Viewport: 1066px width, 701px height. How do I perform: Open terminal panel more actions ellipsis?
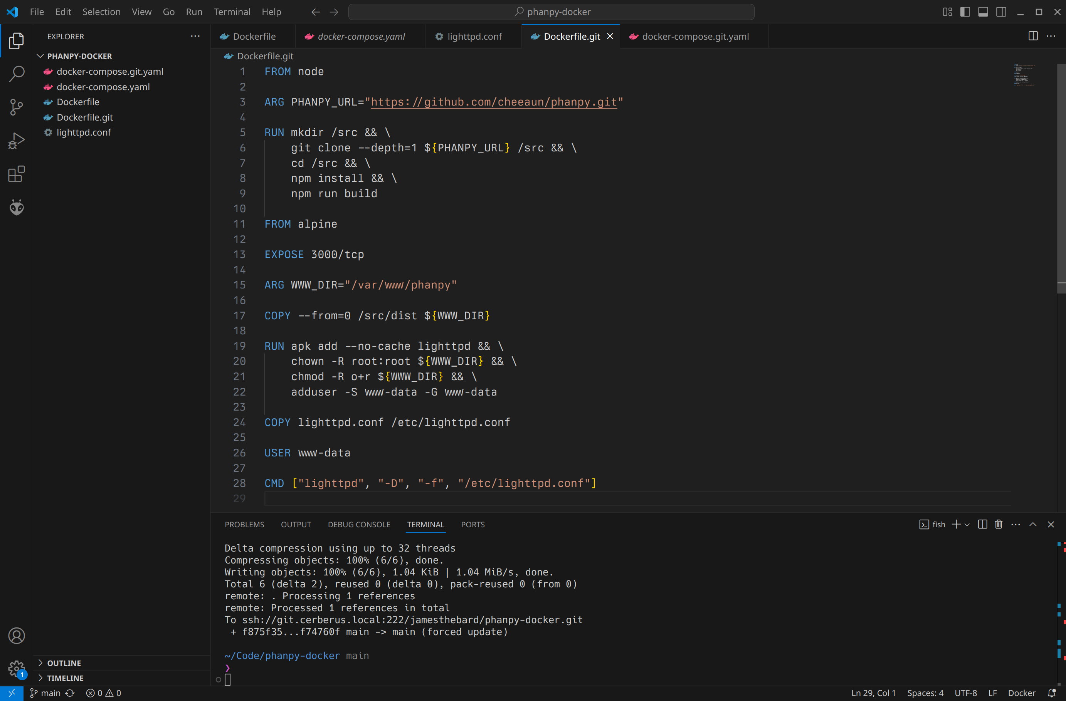click(x=1016, y=524)
